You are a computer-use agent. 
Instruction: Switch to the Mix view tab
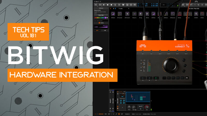point(105,114)
